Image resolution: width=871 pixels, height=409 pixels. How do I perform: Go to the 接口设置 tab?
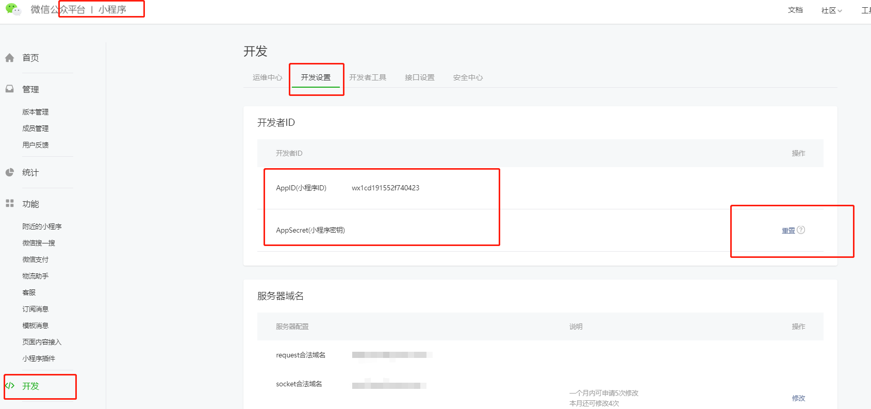pyautogui.click(x=420, y=77)
